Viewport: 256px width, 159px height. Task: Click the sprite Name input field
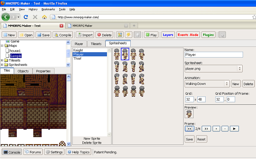coord(214,55)
